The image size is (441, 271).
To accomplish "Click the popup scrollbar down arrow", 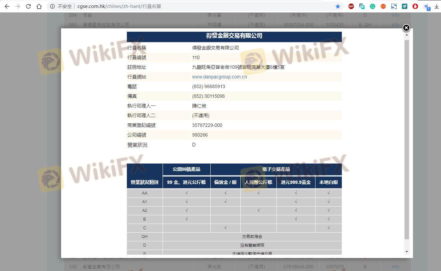I will pos(406,252).
